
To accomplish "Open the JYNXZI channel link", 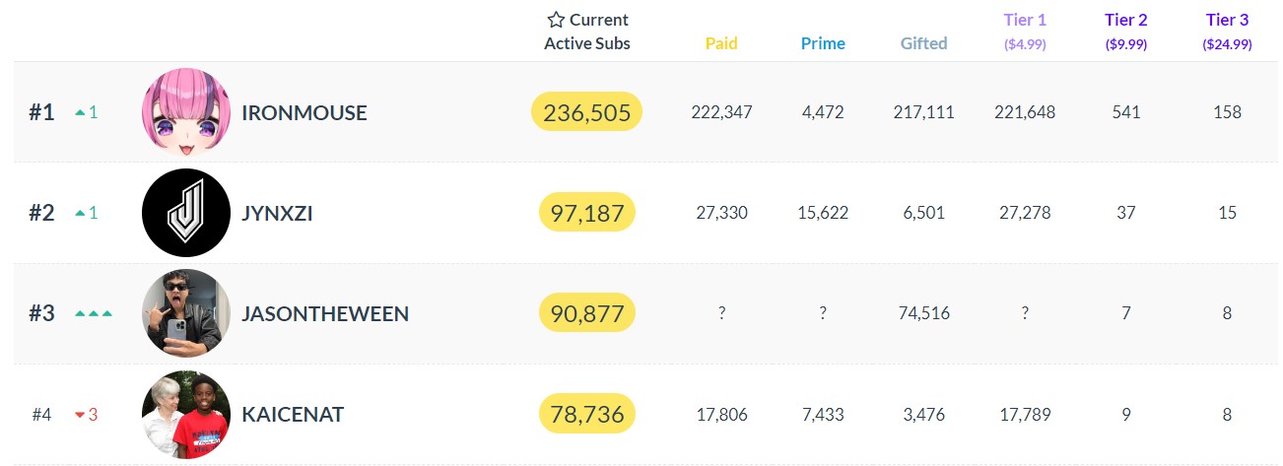I will [277, 213].
